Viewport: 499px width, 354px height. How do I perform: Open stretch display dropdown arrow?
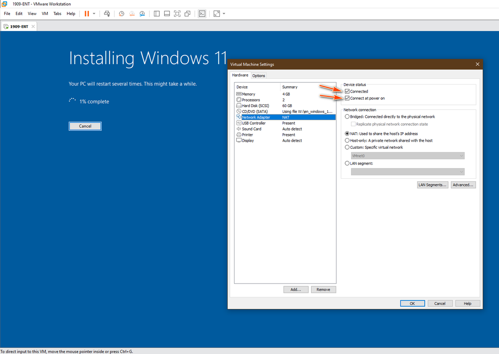click(x=224, y=14)
